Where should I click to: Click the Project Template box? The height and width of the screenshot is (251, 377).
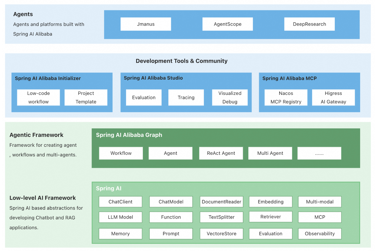click(86, 97)
